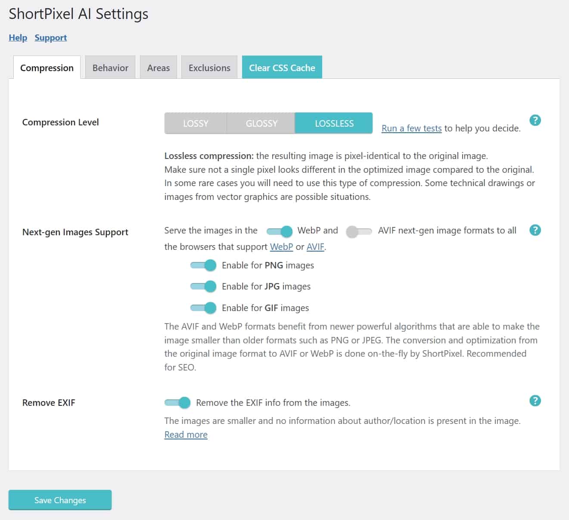
Task: Switch off Enable for GIF images
Action: pos(203,308)
